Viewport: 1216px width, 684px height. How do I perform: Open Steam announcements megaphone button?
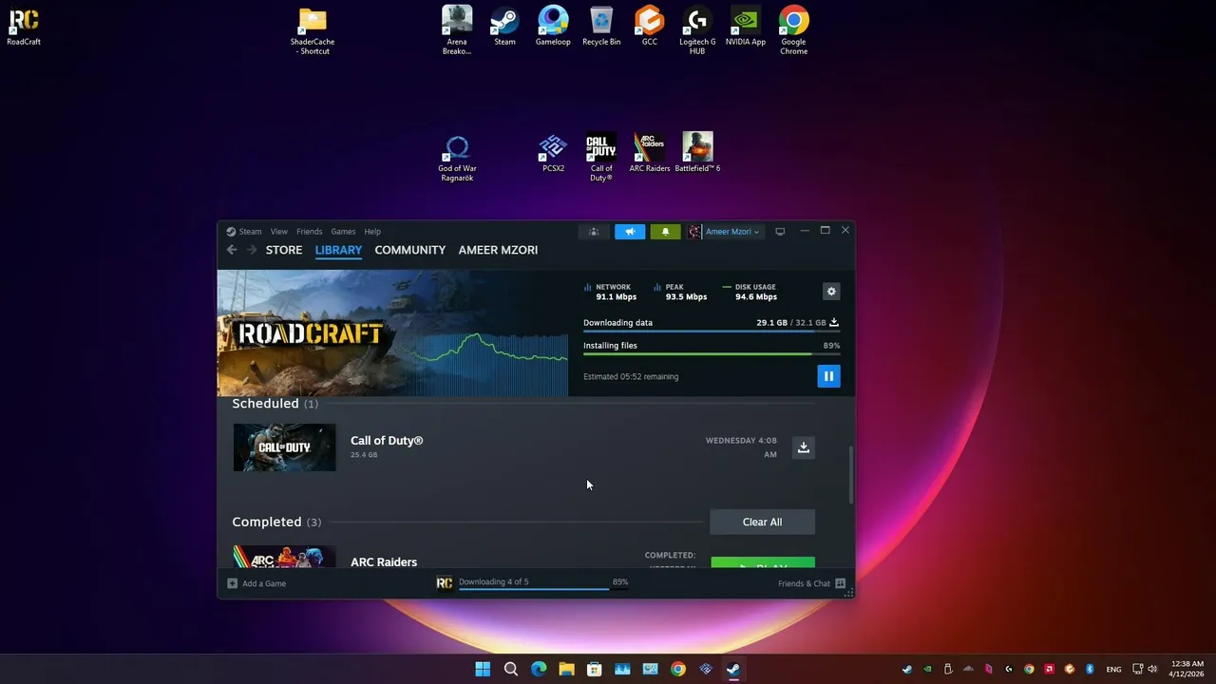coord(630,232)
